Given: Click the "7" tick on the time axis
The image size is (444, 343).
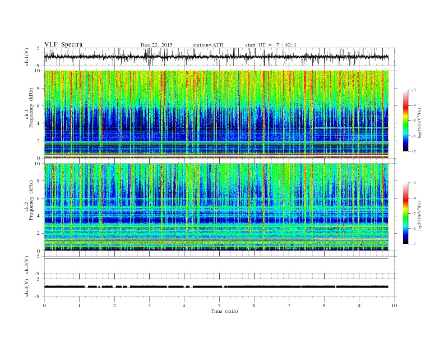Looking at the screenshot, I should point(289,305).
